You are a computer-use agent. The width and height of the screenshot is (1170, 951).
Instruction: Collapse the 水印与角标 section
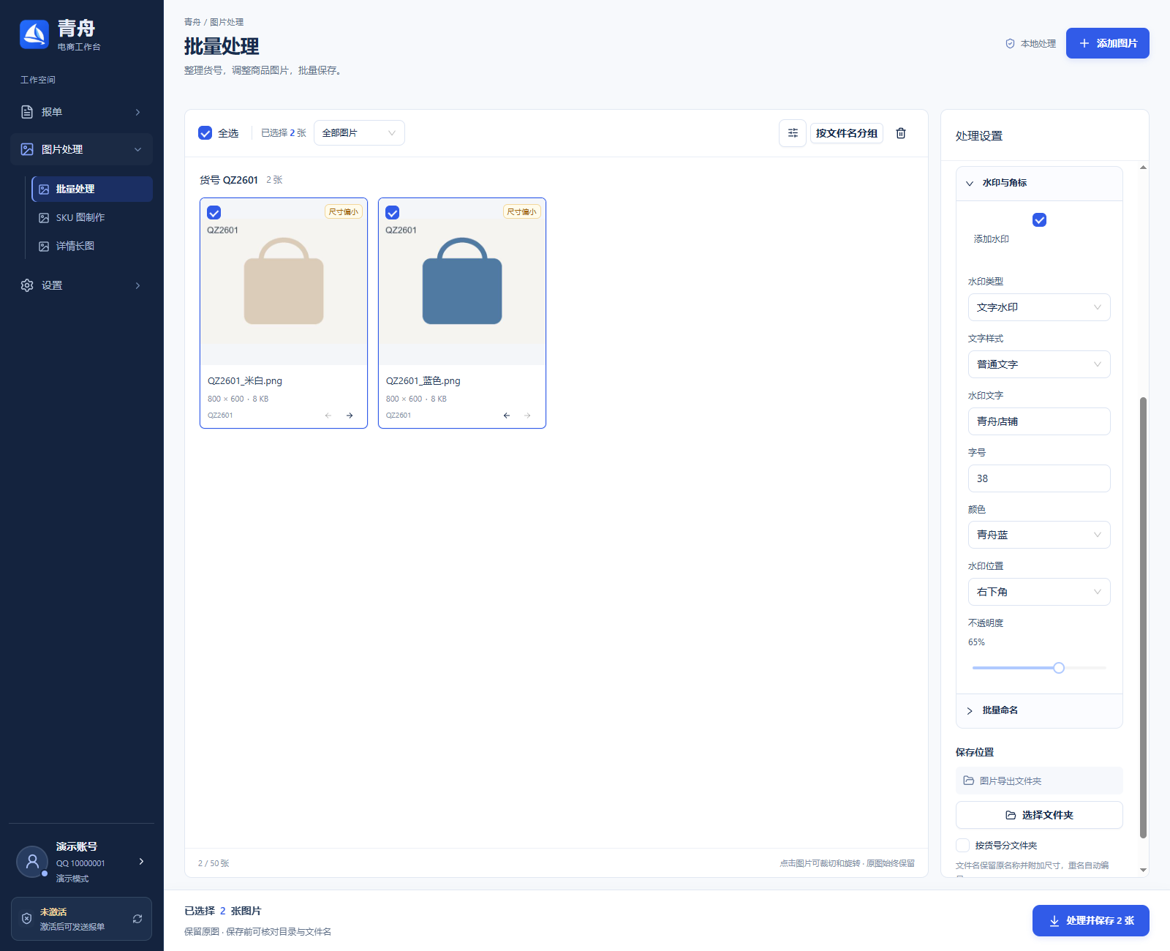pos(1039,183)
